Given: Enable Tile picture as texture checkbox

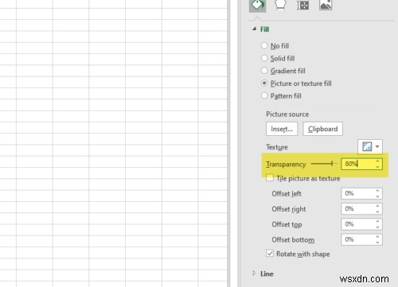Looking at the screenshot, I should tap(270, 178).
